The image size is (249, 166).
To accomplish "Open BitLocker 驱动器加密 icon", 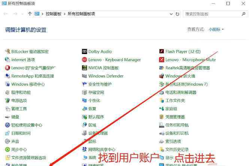I will (x=7, y=51).
